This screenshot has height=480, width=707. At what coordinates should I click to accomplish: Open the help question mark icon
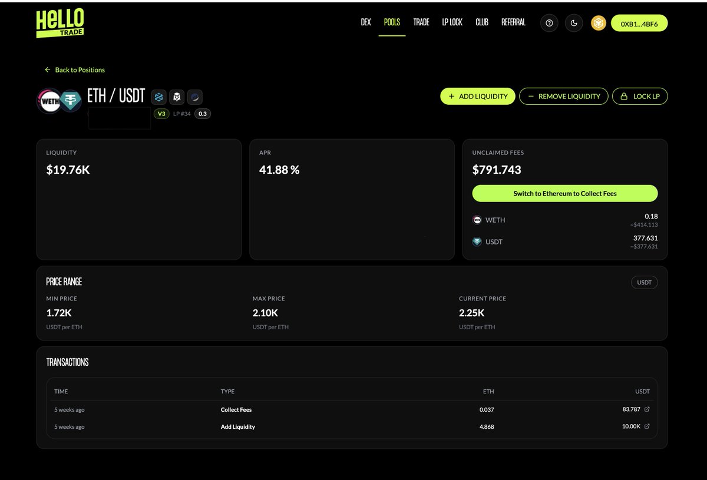click(x=549, y=23)
